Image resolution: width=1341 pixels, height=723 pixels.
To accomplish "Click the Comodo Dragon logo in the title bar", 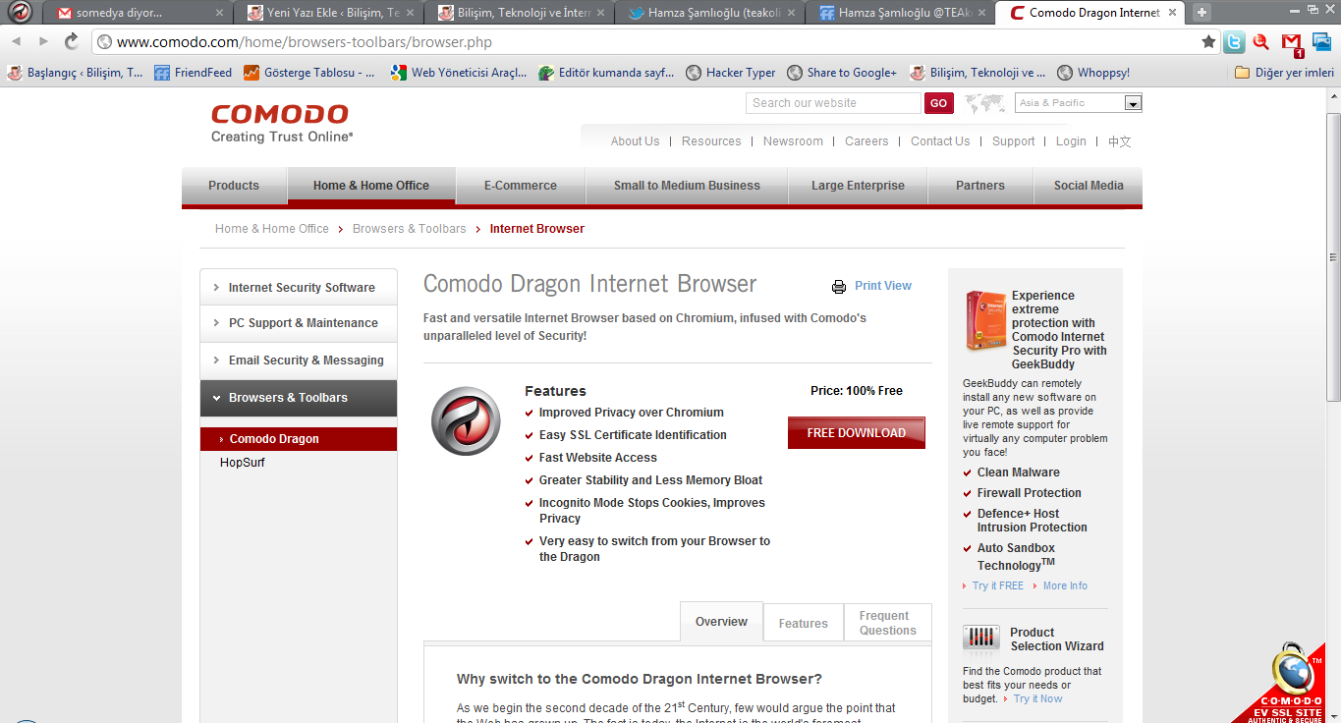I will (x=20, y=13).
